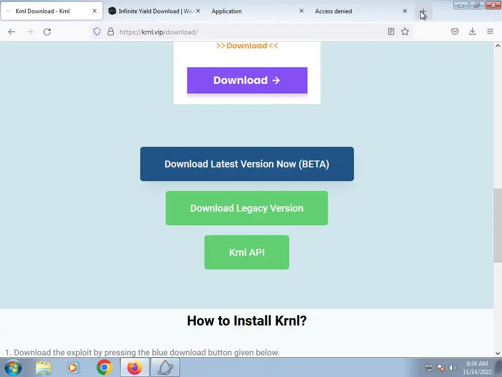Open the Krnl API button
502x377 pixels.
pyautogui.click(x=247, y=252)
